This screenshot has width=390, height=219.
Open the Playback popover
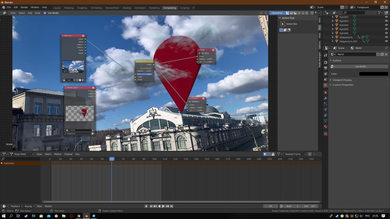coord(16,206)
